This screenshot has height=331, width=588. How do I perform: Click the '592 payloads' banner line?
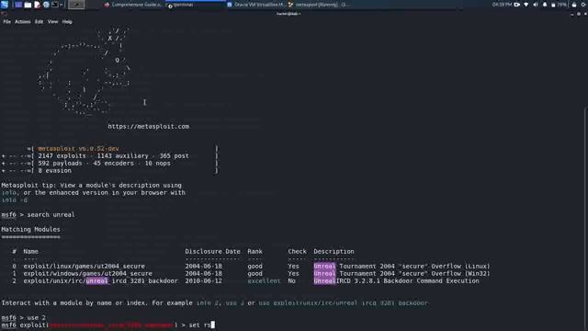(x=104, y=164)
